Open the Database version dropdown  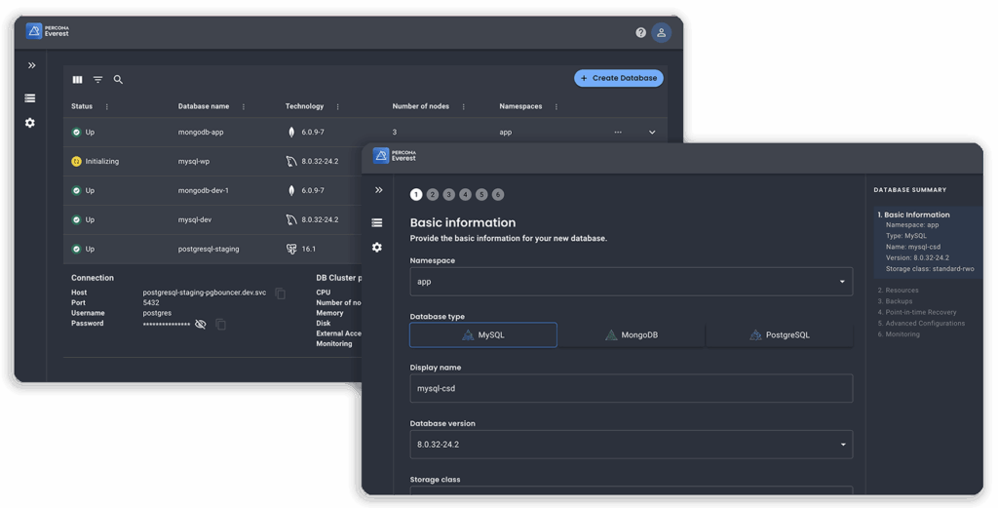[631, 445]
